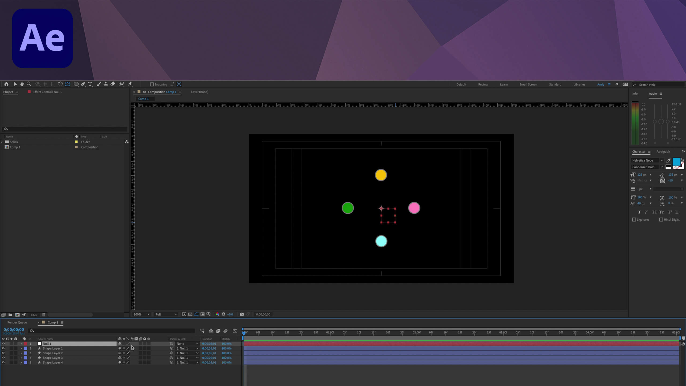Select the Hand tool

(22, 84)
